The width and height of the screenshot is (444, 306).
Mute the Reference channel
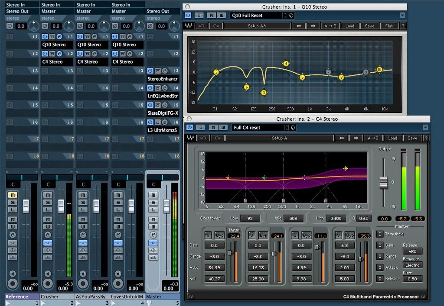click(x=13, y=195)
